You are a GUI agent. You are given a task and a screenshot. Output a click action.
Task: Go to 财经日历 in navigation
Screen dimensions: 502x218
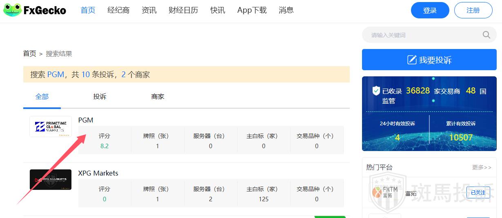(x=183, y=10)
